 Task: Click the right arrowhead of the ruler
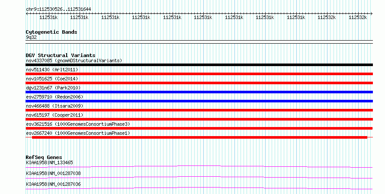tap(372, 14)
